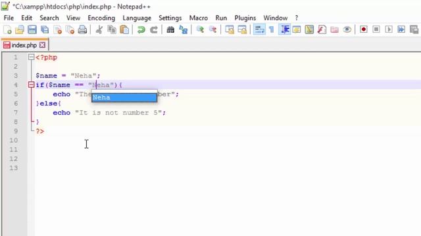Toggle word wrap toolbar button
This screenshot has width=421, height=236.
tap(259, 29)
